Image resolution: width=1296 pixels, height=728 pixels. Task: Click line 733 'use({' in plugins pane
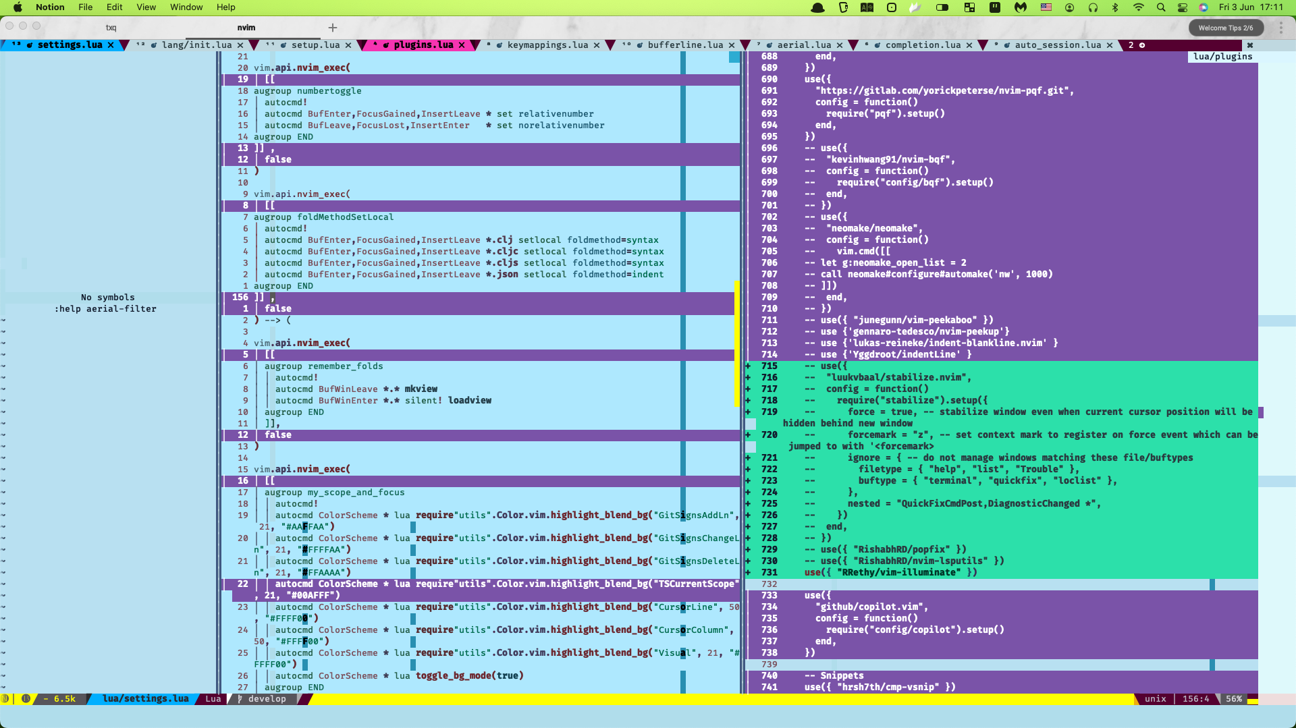coord(817,596)
